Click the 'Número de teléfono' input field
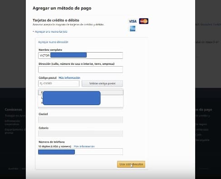The height and width of the screenshot is (179, 221). pos(80,152)
